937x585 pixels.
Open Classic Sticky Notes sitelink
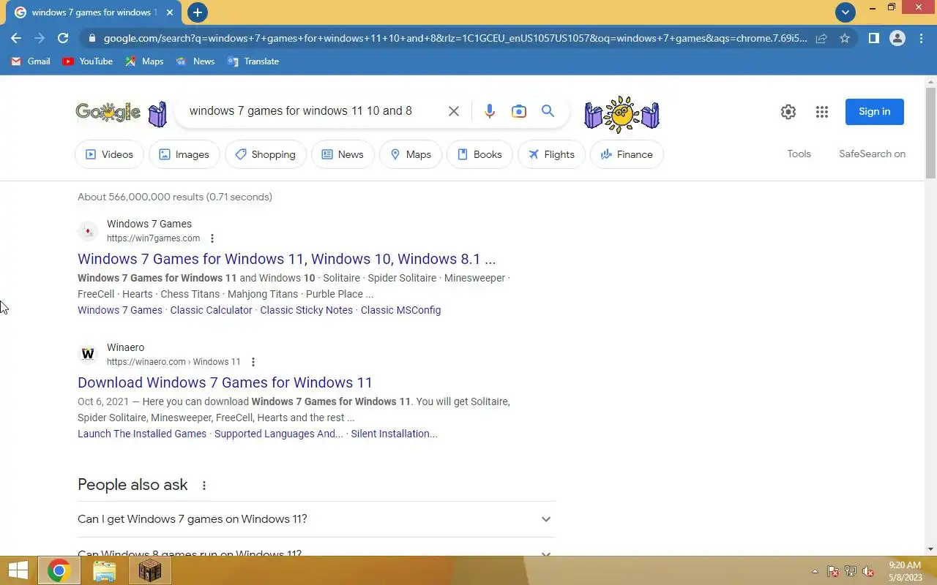point(306,310)
